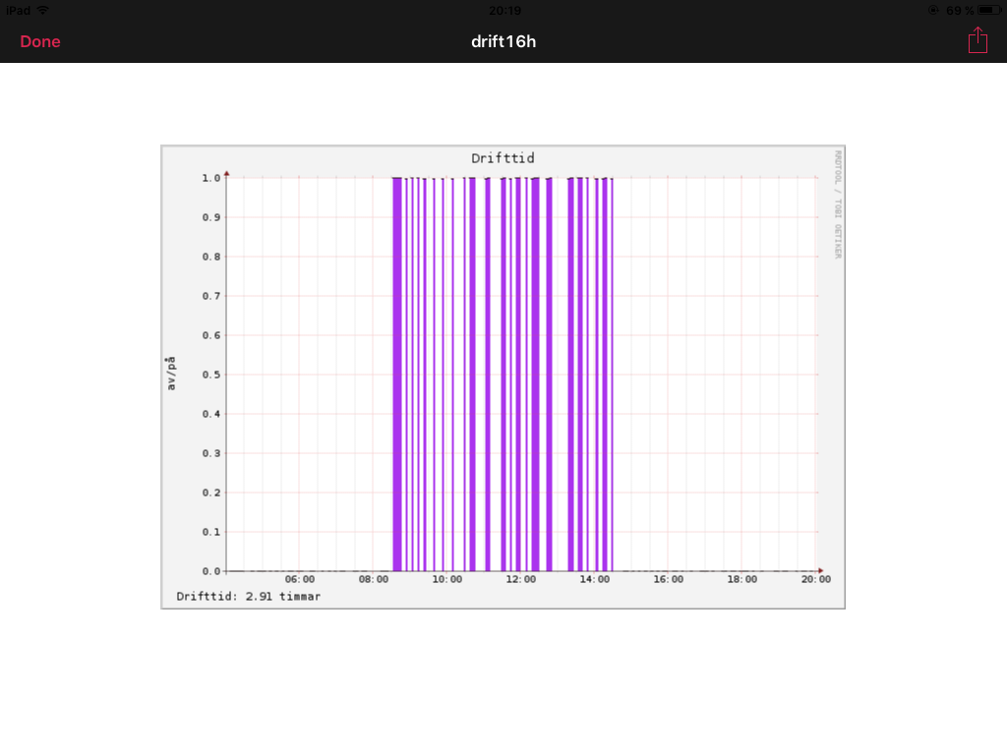Click the 1.0 y-axis value label
1007x755 pixels.
[211, 178]
